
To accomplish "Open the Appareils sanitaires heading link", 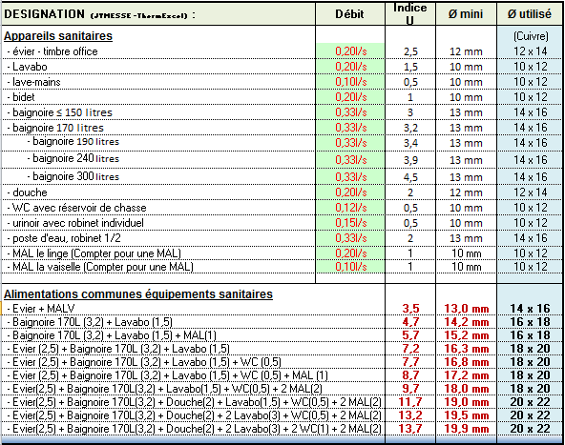I will (58, 36).
